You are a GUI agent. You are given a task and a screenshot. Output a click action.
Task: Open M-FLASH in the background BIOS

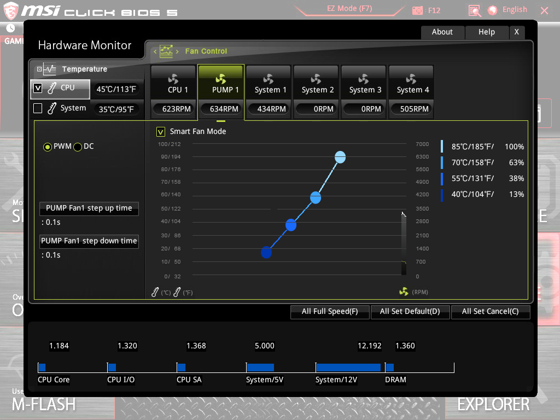click(x=44, y=405)
